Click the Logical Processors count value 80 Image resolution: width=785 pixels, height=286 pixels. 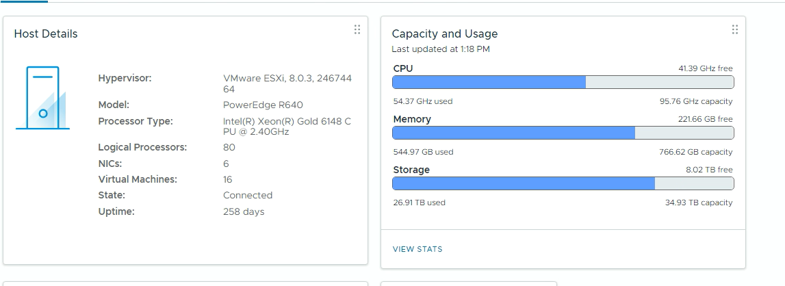pos(229,148)
